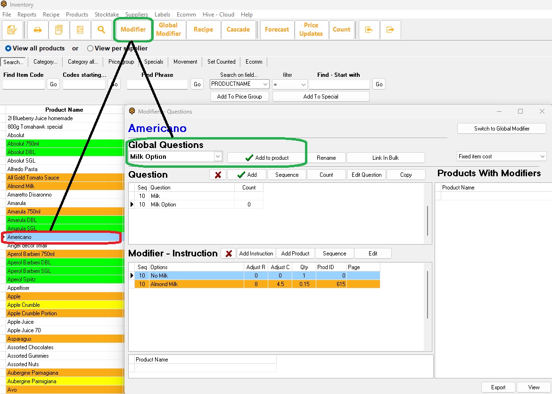Click the import arrow icon on the toolbar

click(x=369, y=30)
